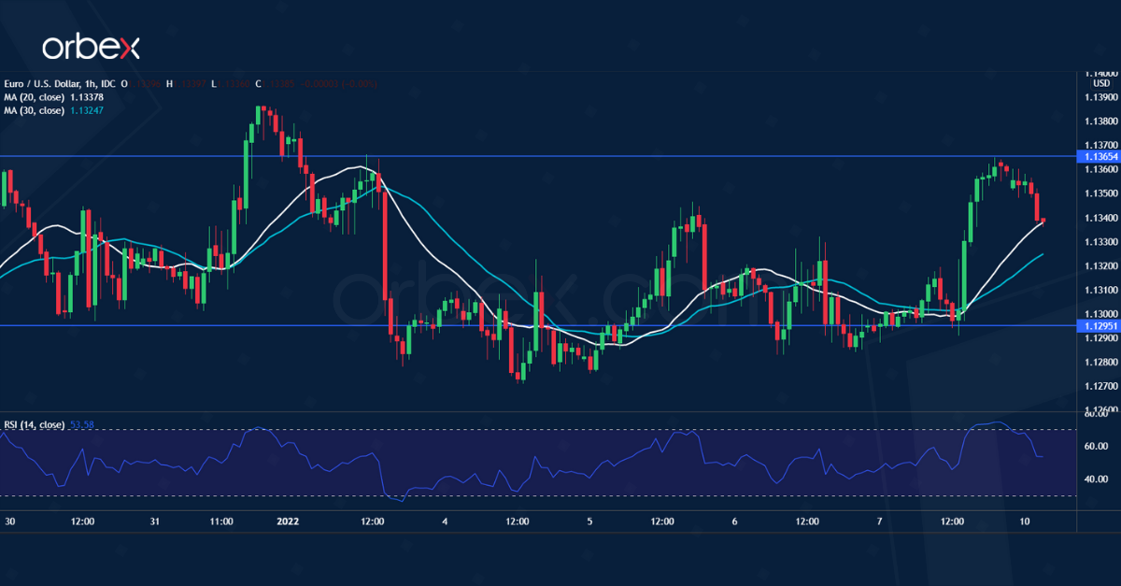Click the upper price level tag 1.13654
1121x586 pixels.
[1095, 157]
